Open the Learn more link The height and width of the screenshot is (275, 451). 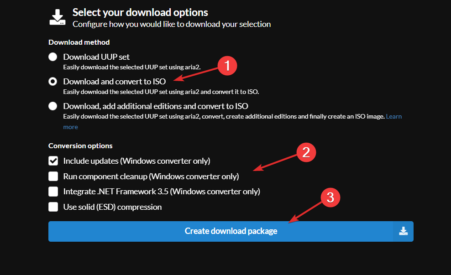click(393, 116)
